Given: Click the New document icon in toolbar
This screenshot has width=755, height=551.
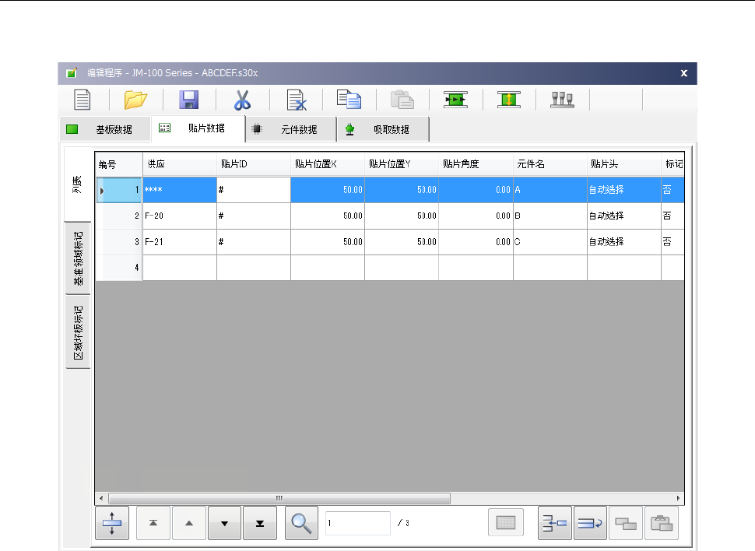Looking at the screenshot, I should point(83,100).
